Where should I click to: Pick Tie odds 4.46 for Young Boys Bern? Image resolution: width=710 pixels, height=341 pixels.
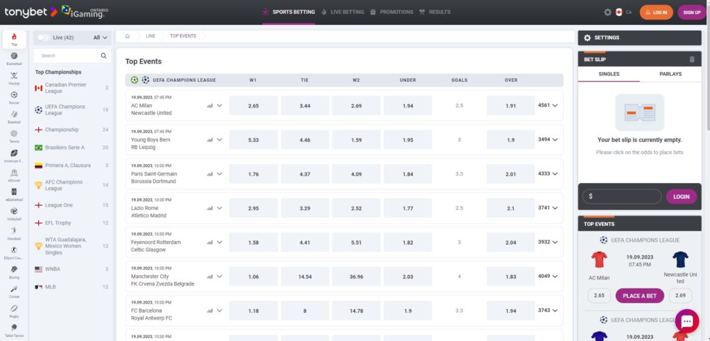point(305,140)
